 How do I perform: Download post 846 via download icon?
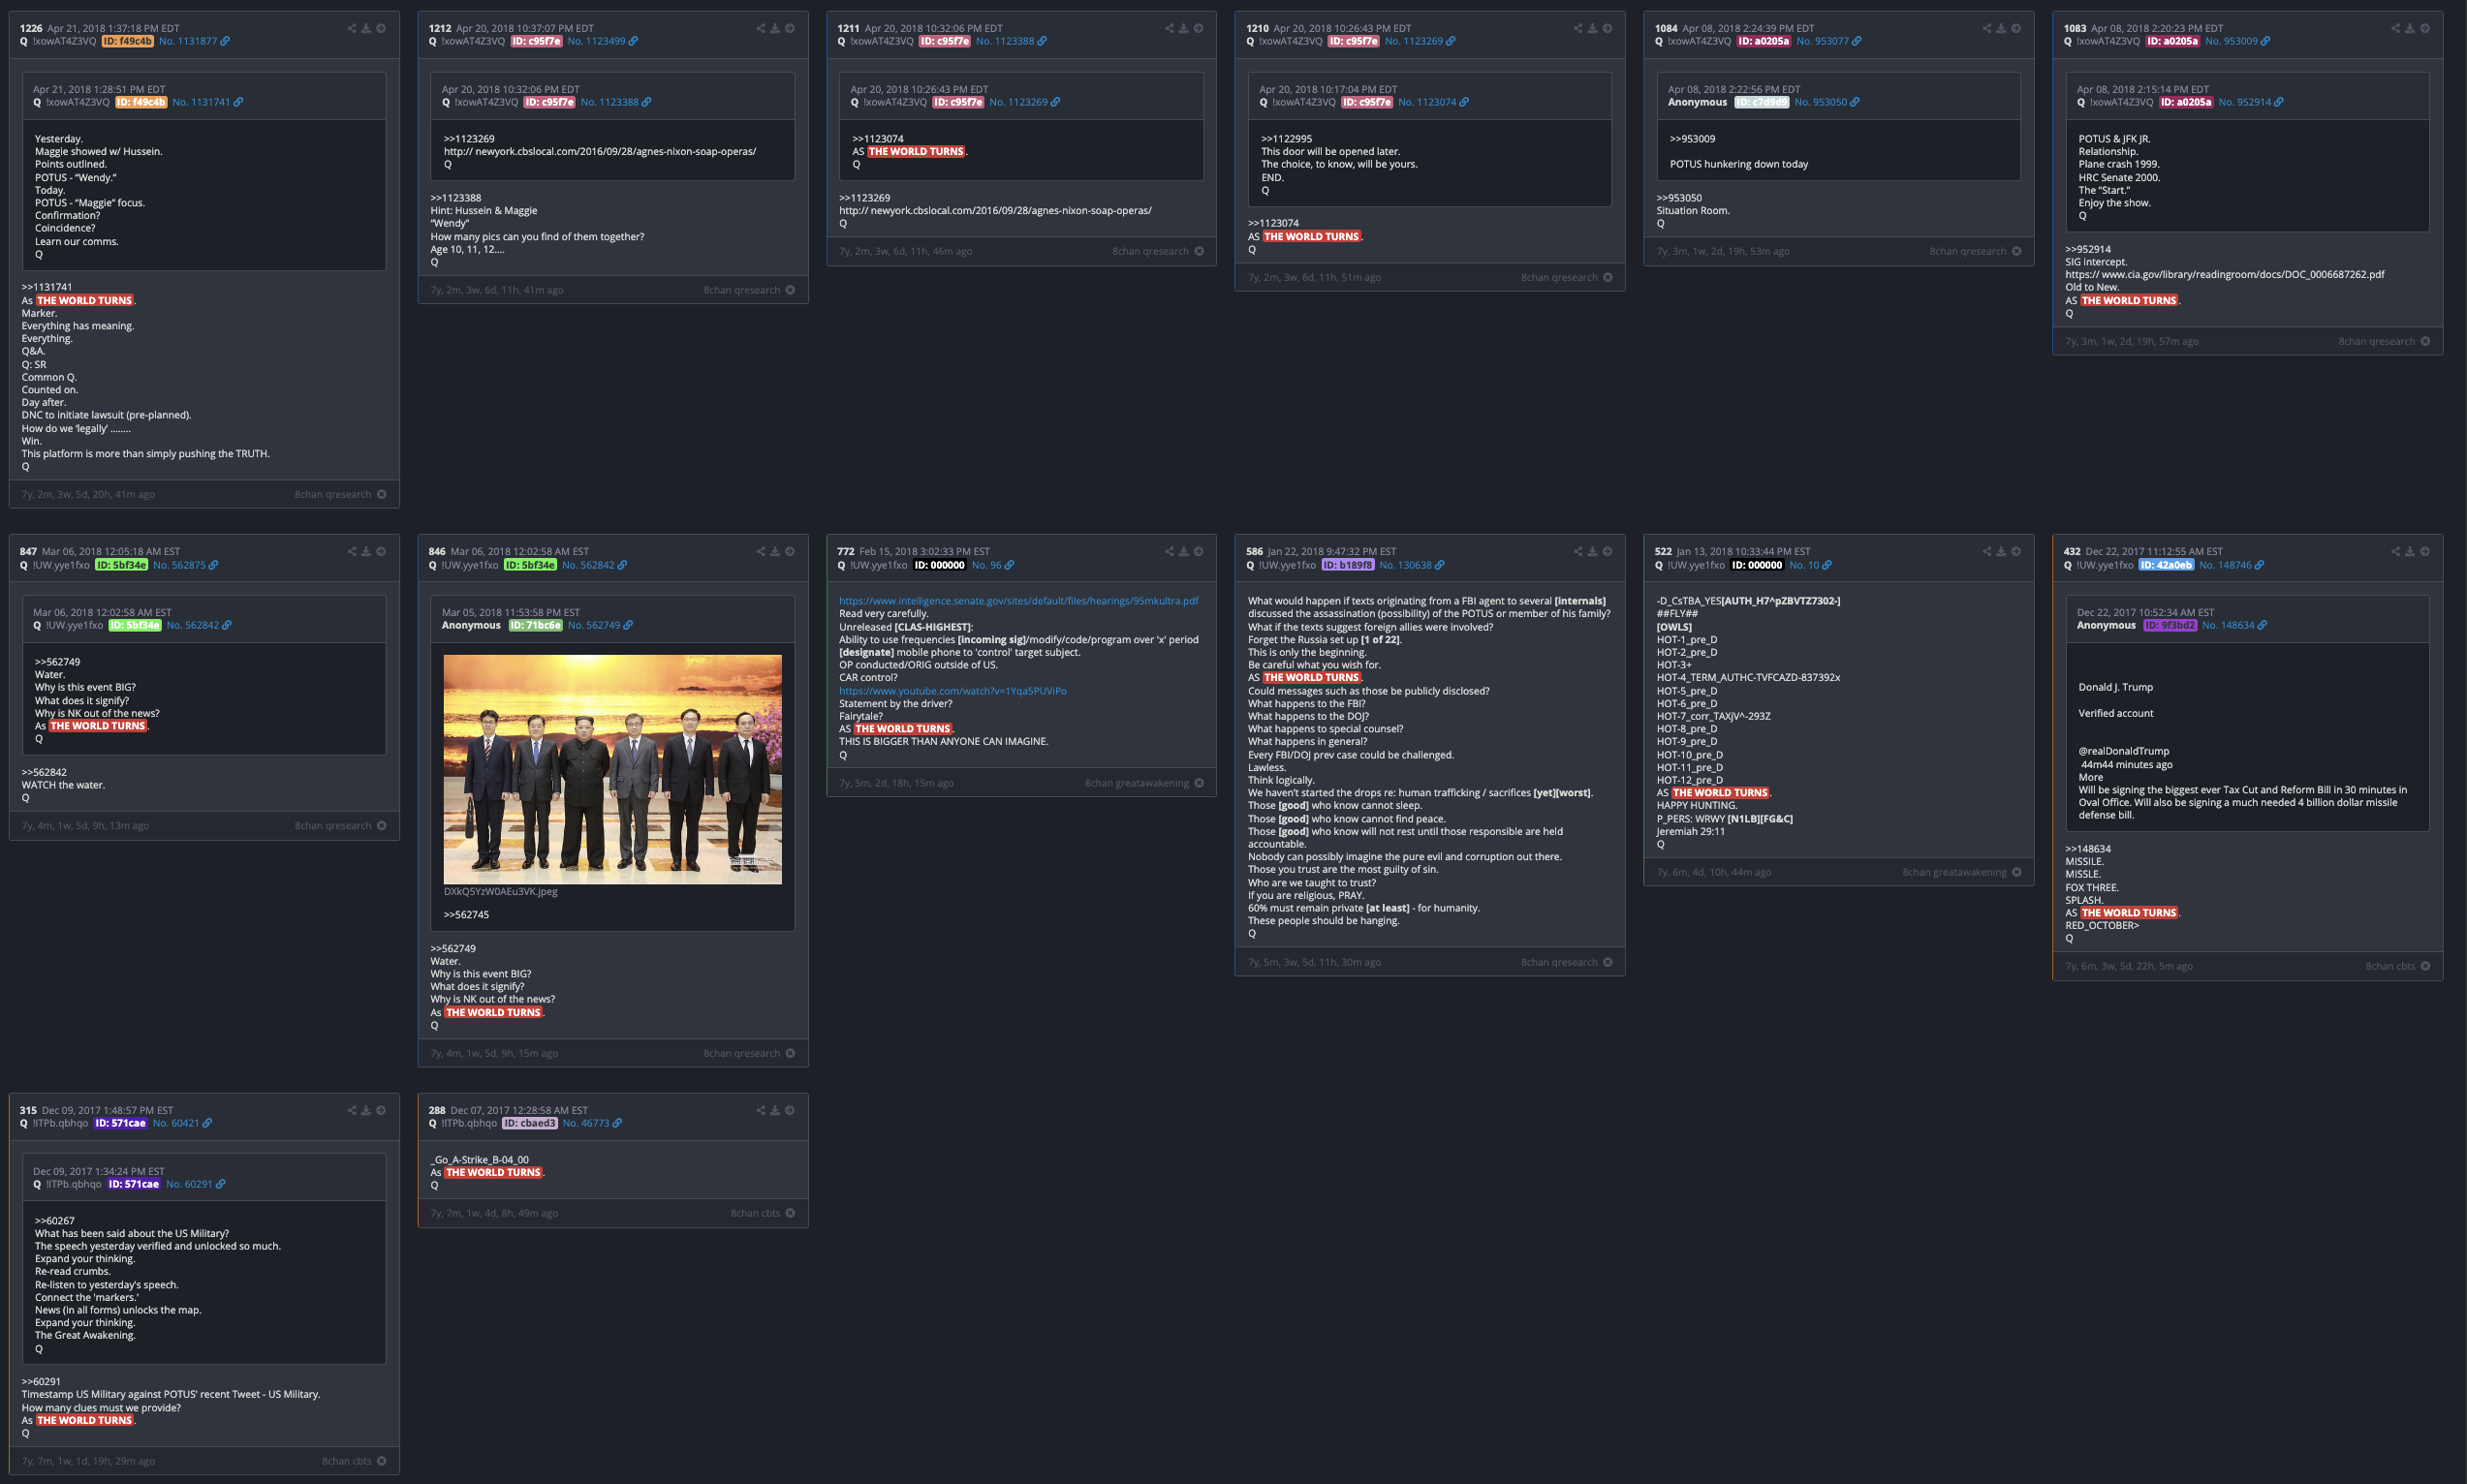pos(775,551)
